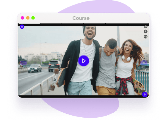Jump to the last progress bar segment
This screenshot has height=120, width=163.
click(x=138, y=23)
